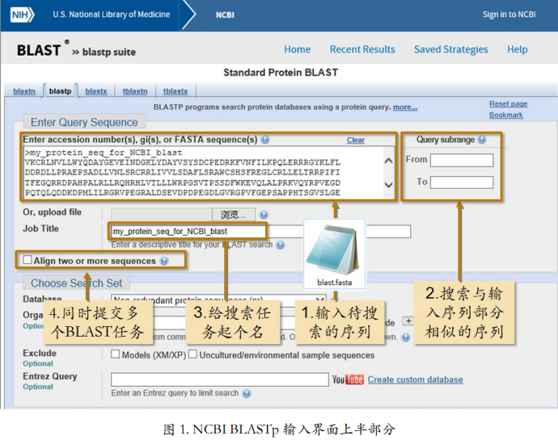Click the Entrez Query input field

(220, 379)
